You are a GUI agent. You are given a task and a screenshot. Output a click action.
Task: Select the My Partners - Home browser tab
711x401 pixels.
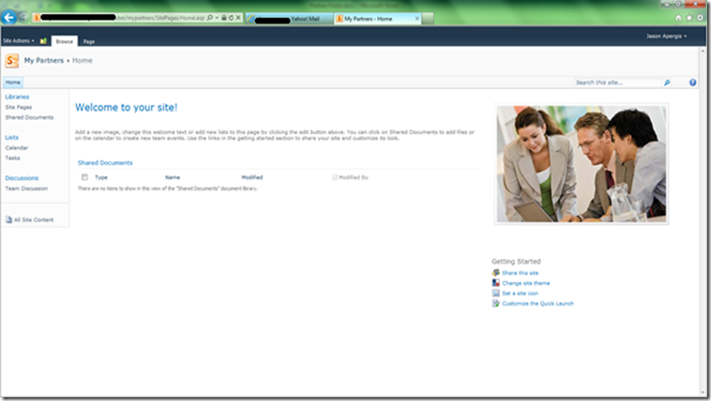pos(378,19)
